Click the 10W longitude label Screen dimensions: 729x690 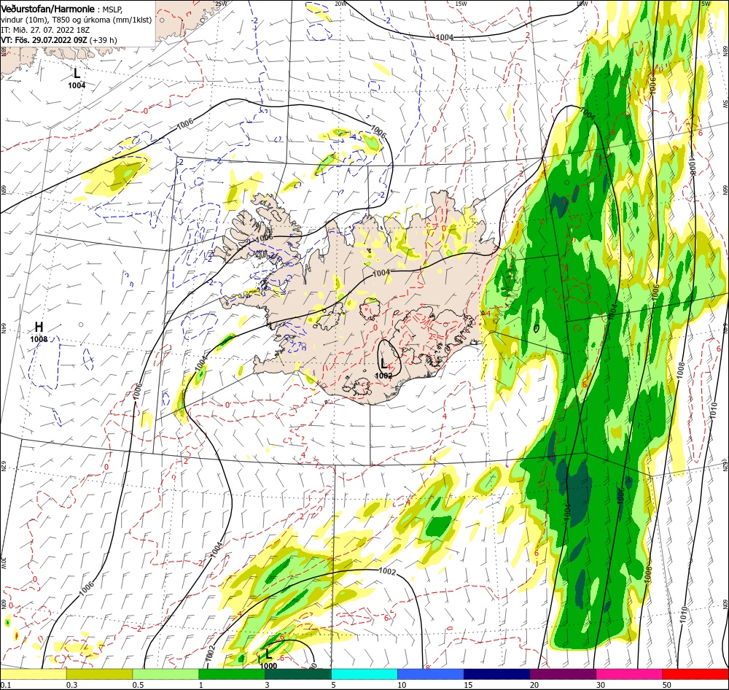[x=581, y=3]
